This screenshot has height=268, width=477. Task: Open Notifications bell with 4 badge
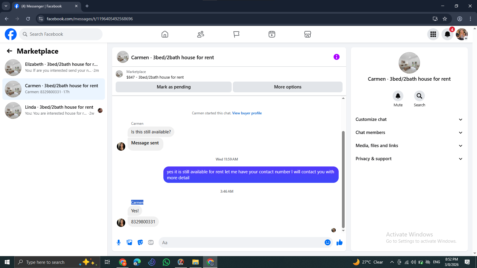click(x=447, y=34)
